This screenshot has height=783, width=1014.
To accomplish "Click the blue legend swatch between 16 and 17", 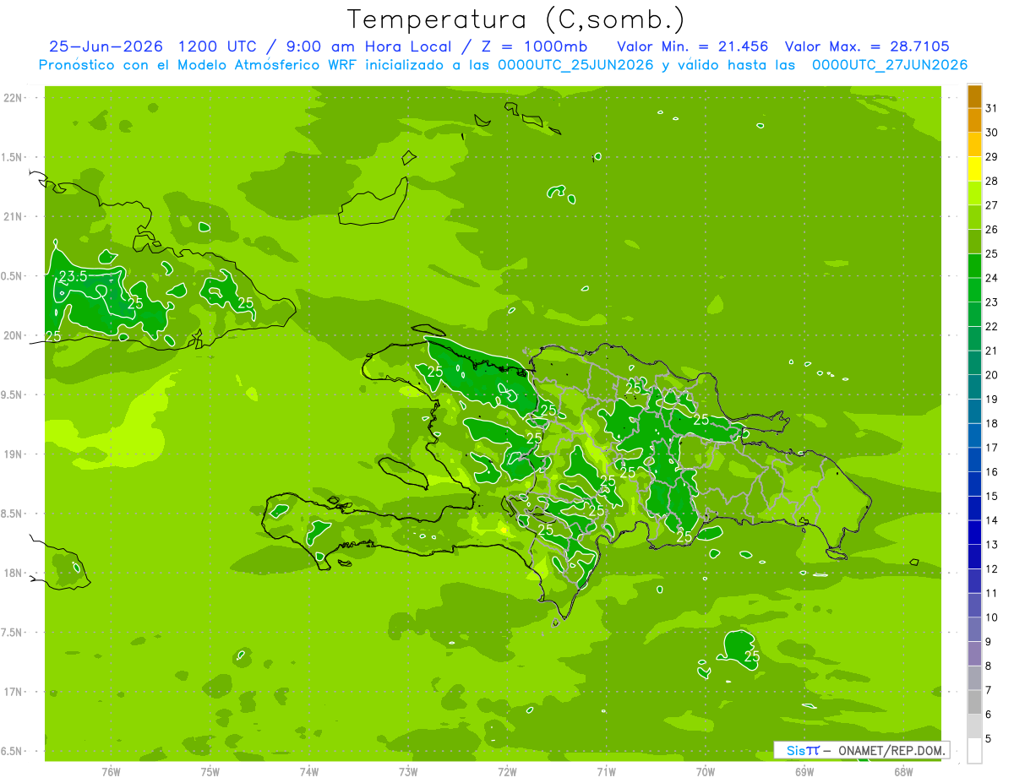I will coord(974,460).
